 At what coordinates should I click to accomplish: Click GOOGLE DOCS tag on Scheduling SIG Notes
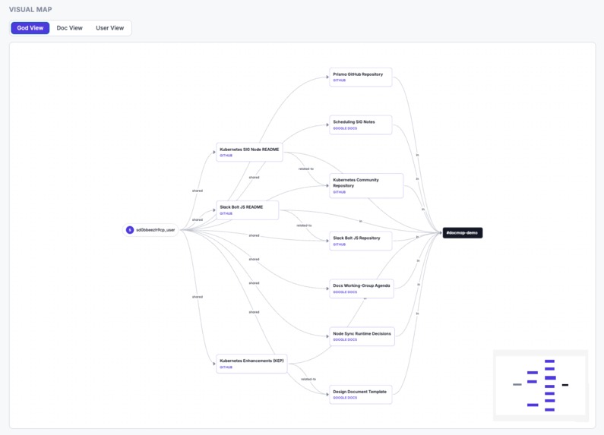coord(345,128)
